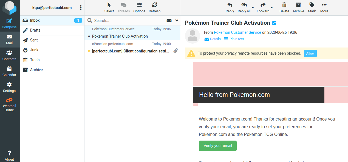Open the account options three-dot menu
The width and height of the screenshot is (348, 162).
(80, 8)
